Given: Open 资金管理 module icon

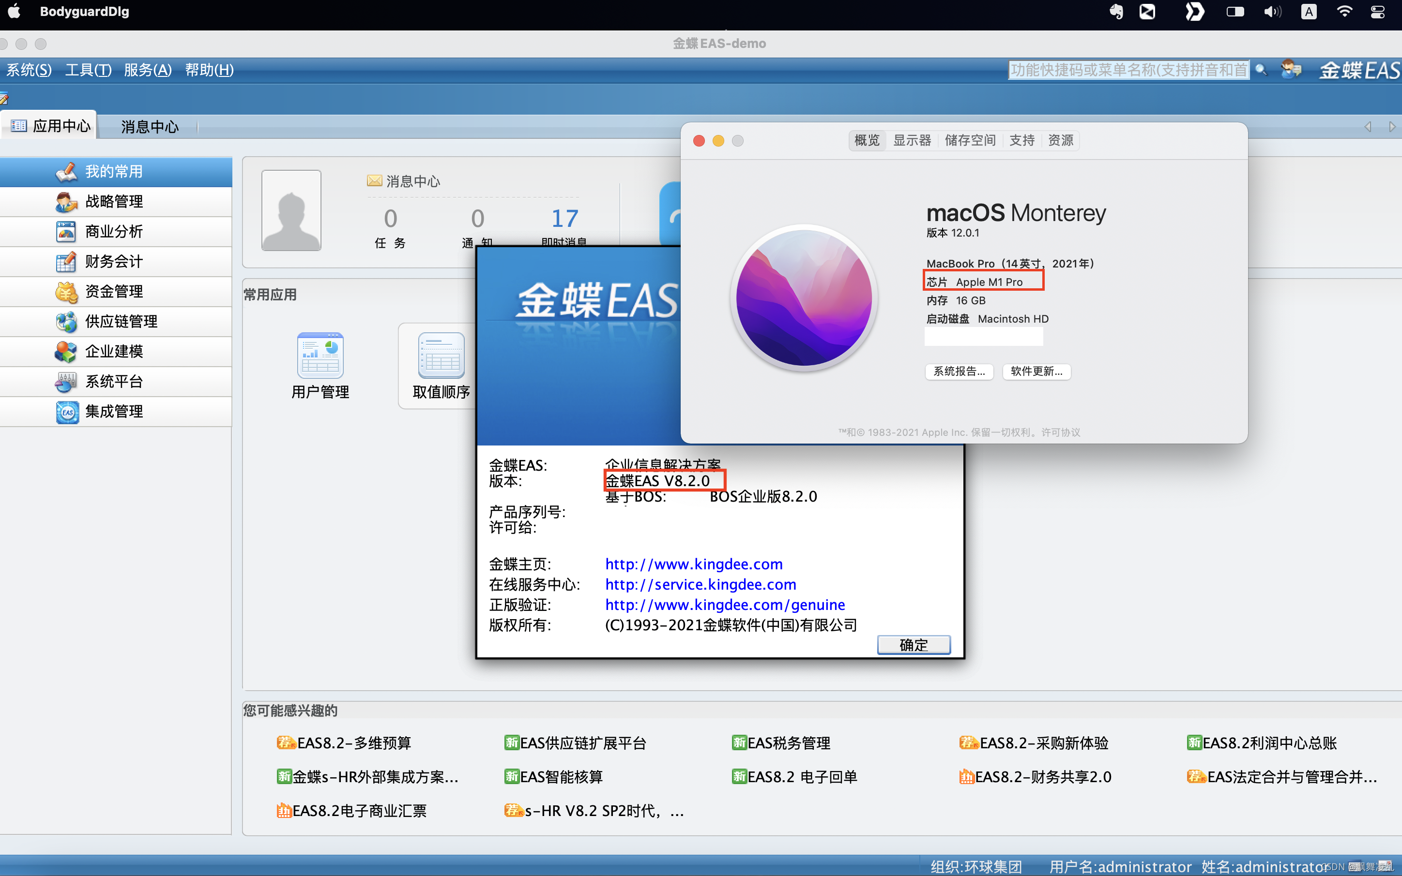Looking at the screenshot, I should (x=66, y=292).
